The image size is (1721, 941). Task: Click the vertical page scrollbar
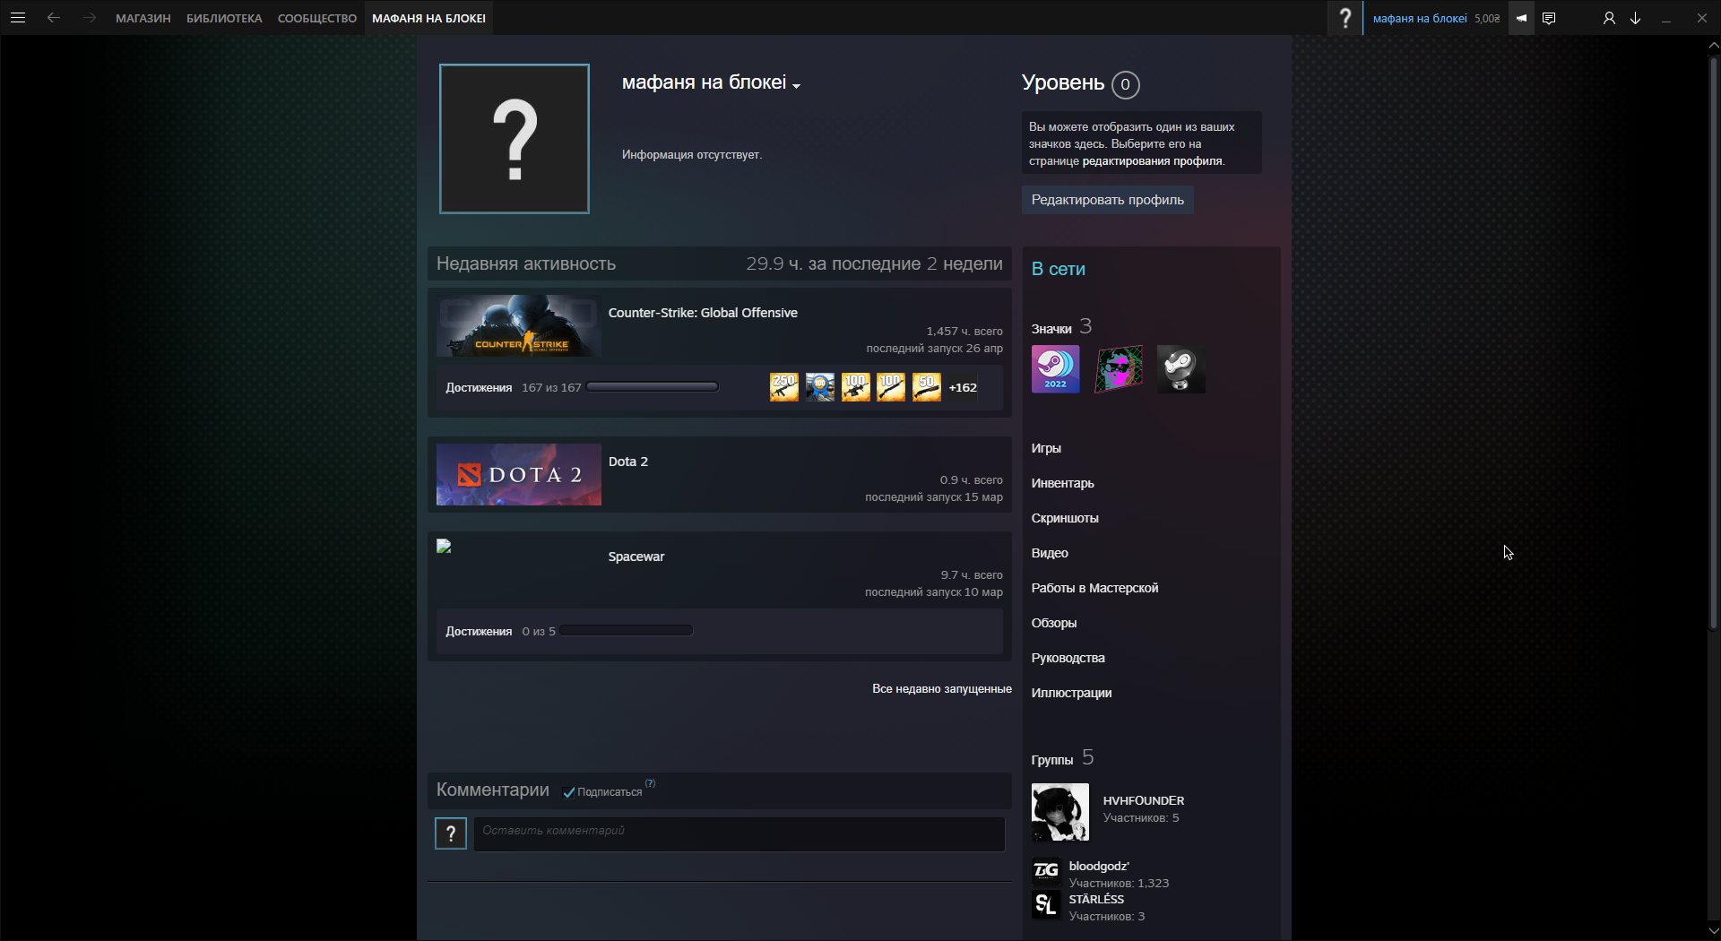click(1714, 342)
